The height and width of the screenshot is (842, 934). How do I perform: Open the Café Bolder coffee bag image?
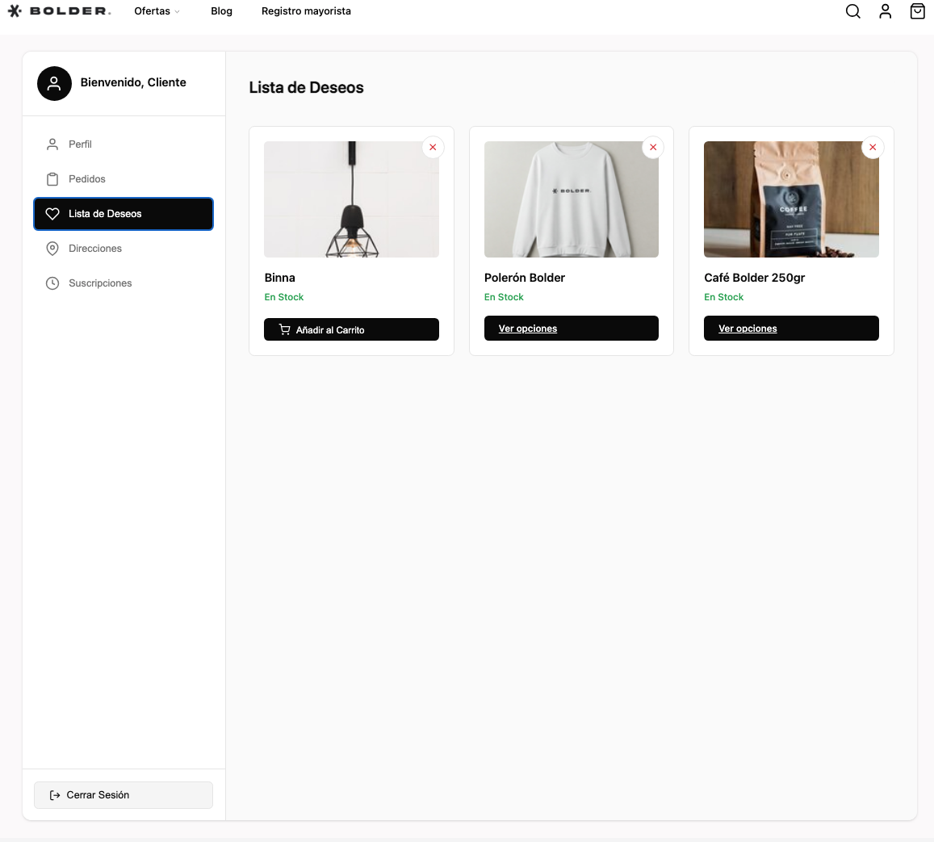[x=791, y=199]
